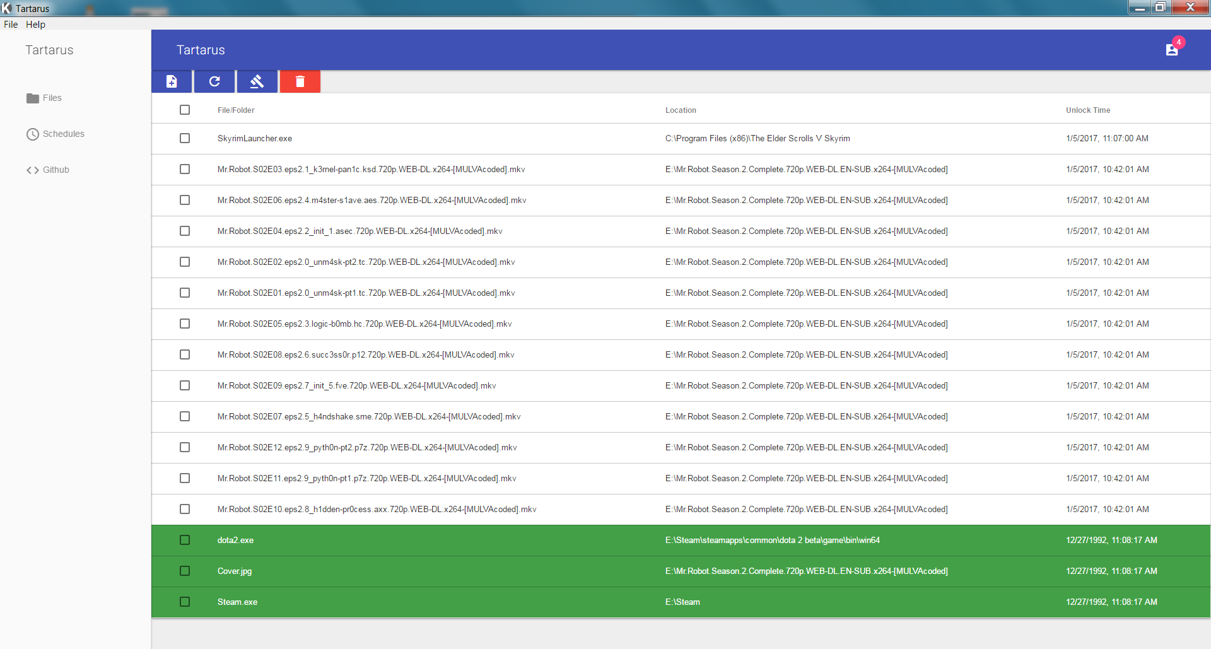Open the Help menu
Screen dimensions: 1211x649
(x=35, y=24)
